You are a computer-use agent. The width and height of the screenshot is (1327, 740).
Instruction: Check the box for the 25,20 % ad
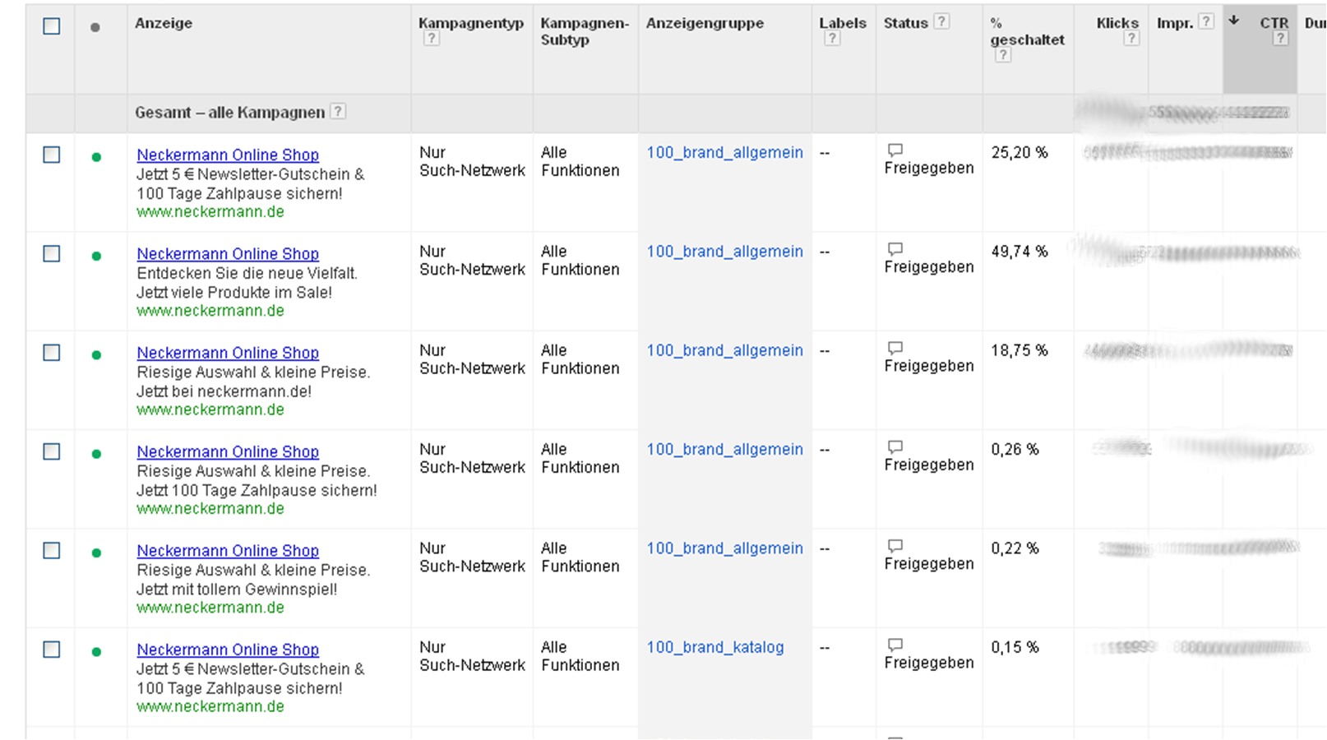click(x=52, y=155)
